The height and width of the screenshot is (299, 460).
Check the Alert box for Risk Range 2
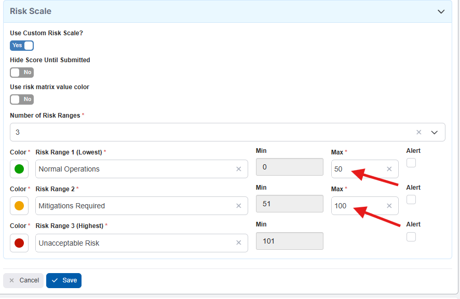point(411,200)
